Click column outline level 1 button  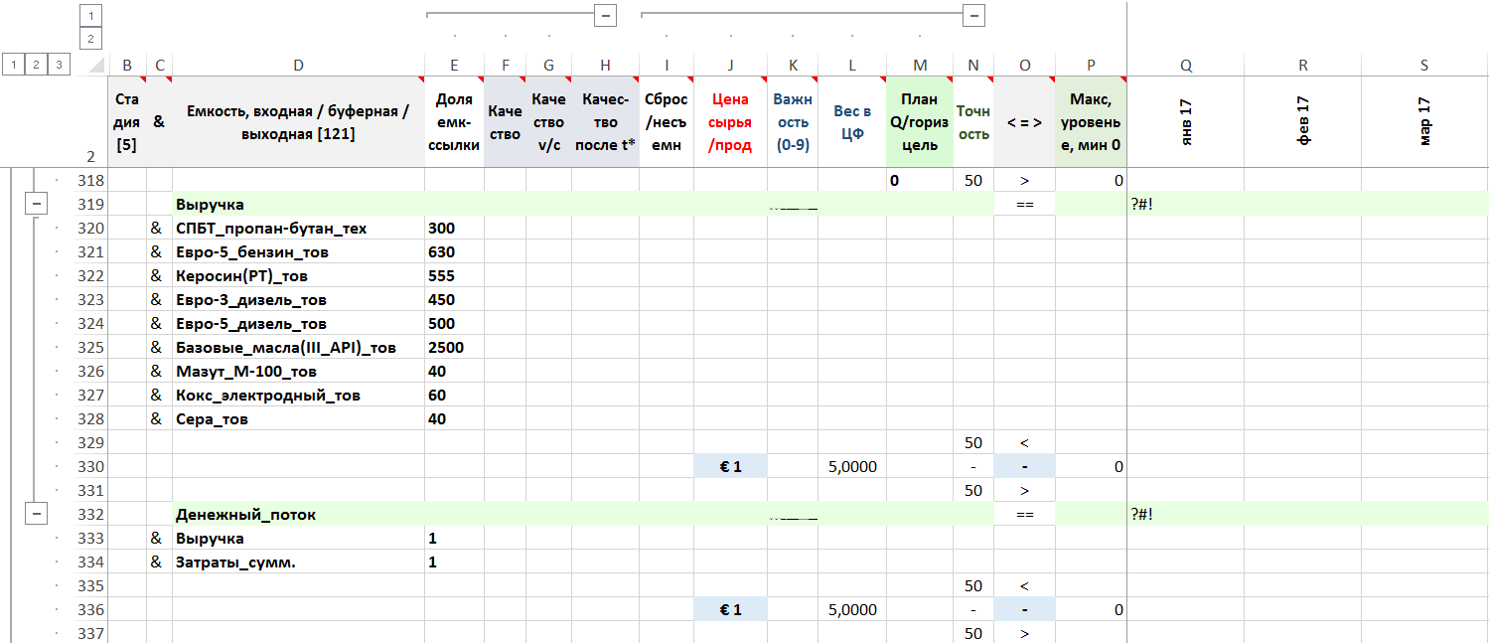[x=90, y=16]
